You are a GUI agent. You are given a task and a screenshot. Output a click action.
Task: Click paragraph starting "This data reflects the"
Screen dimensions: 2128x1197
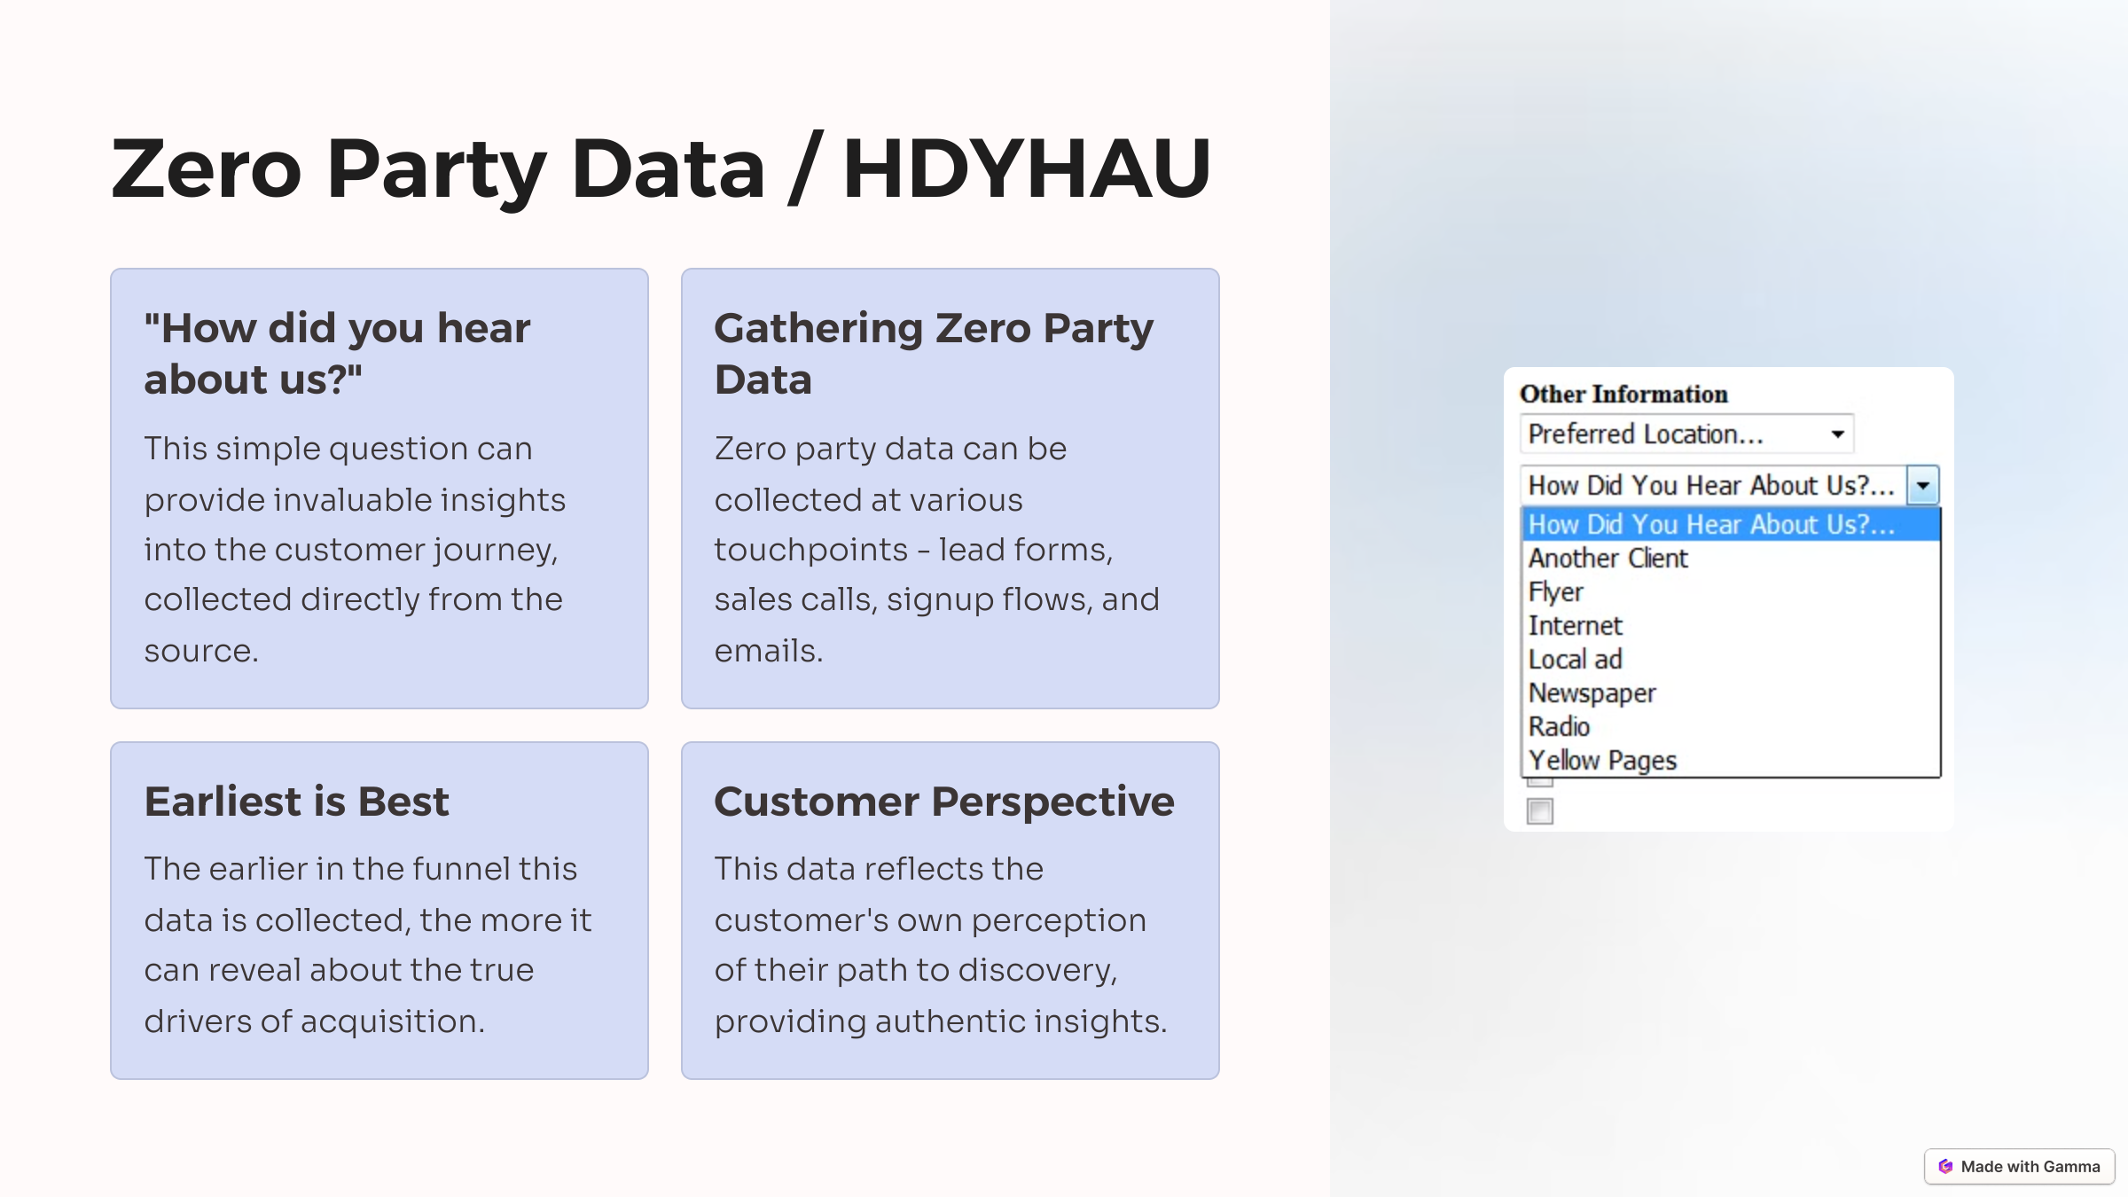[x=941, y=944]
